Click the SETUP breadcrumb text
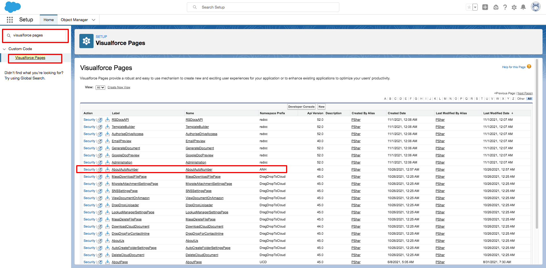 pos(101,37)
